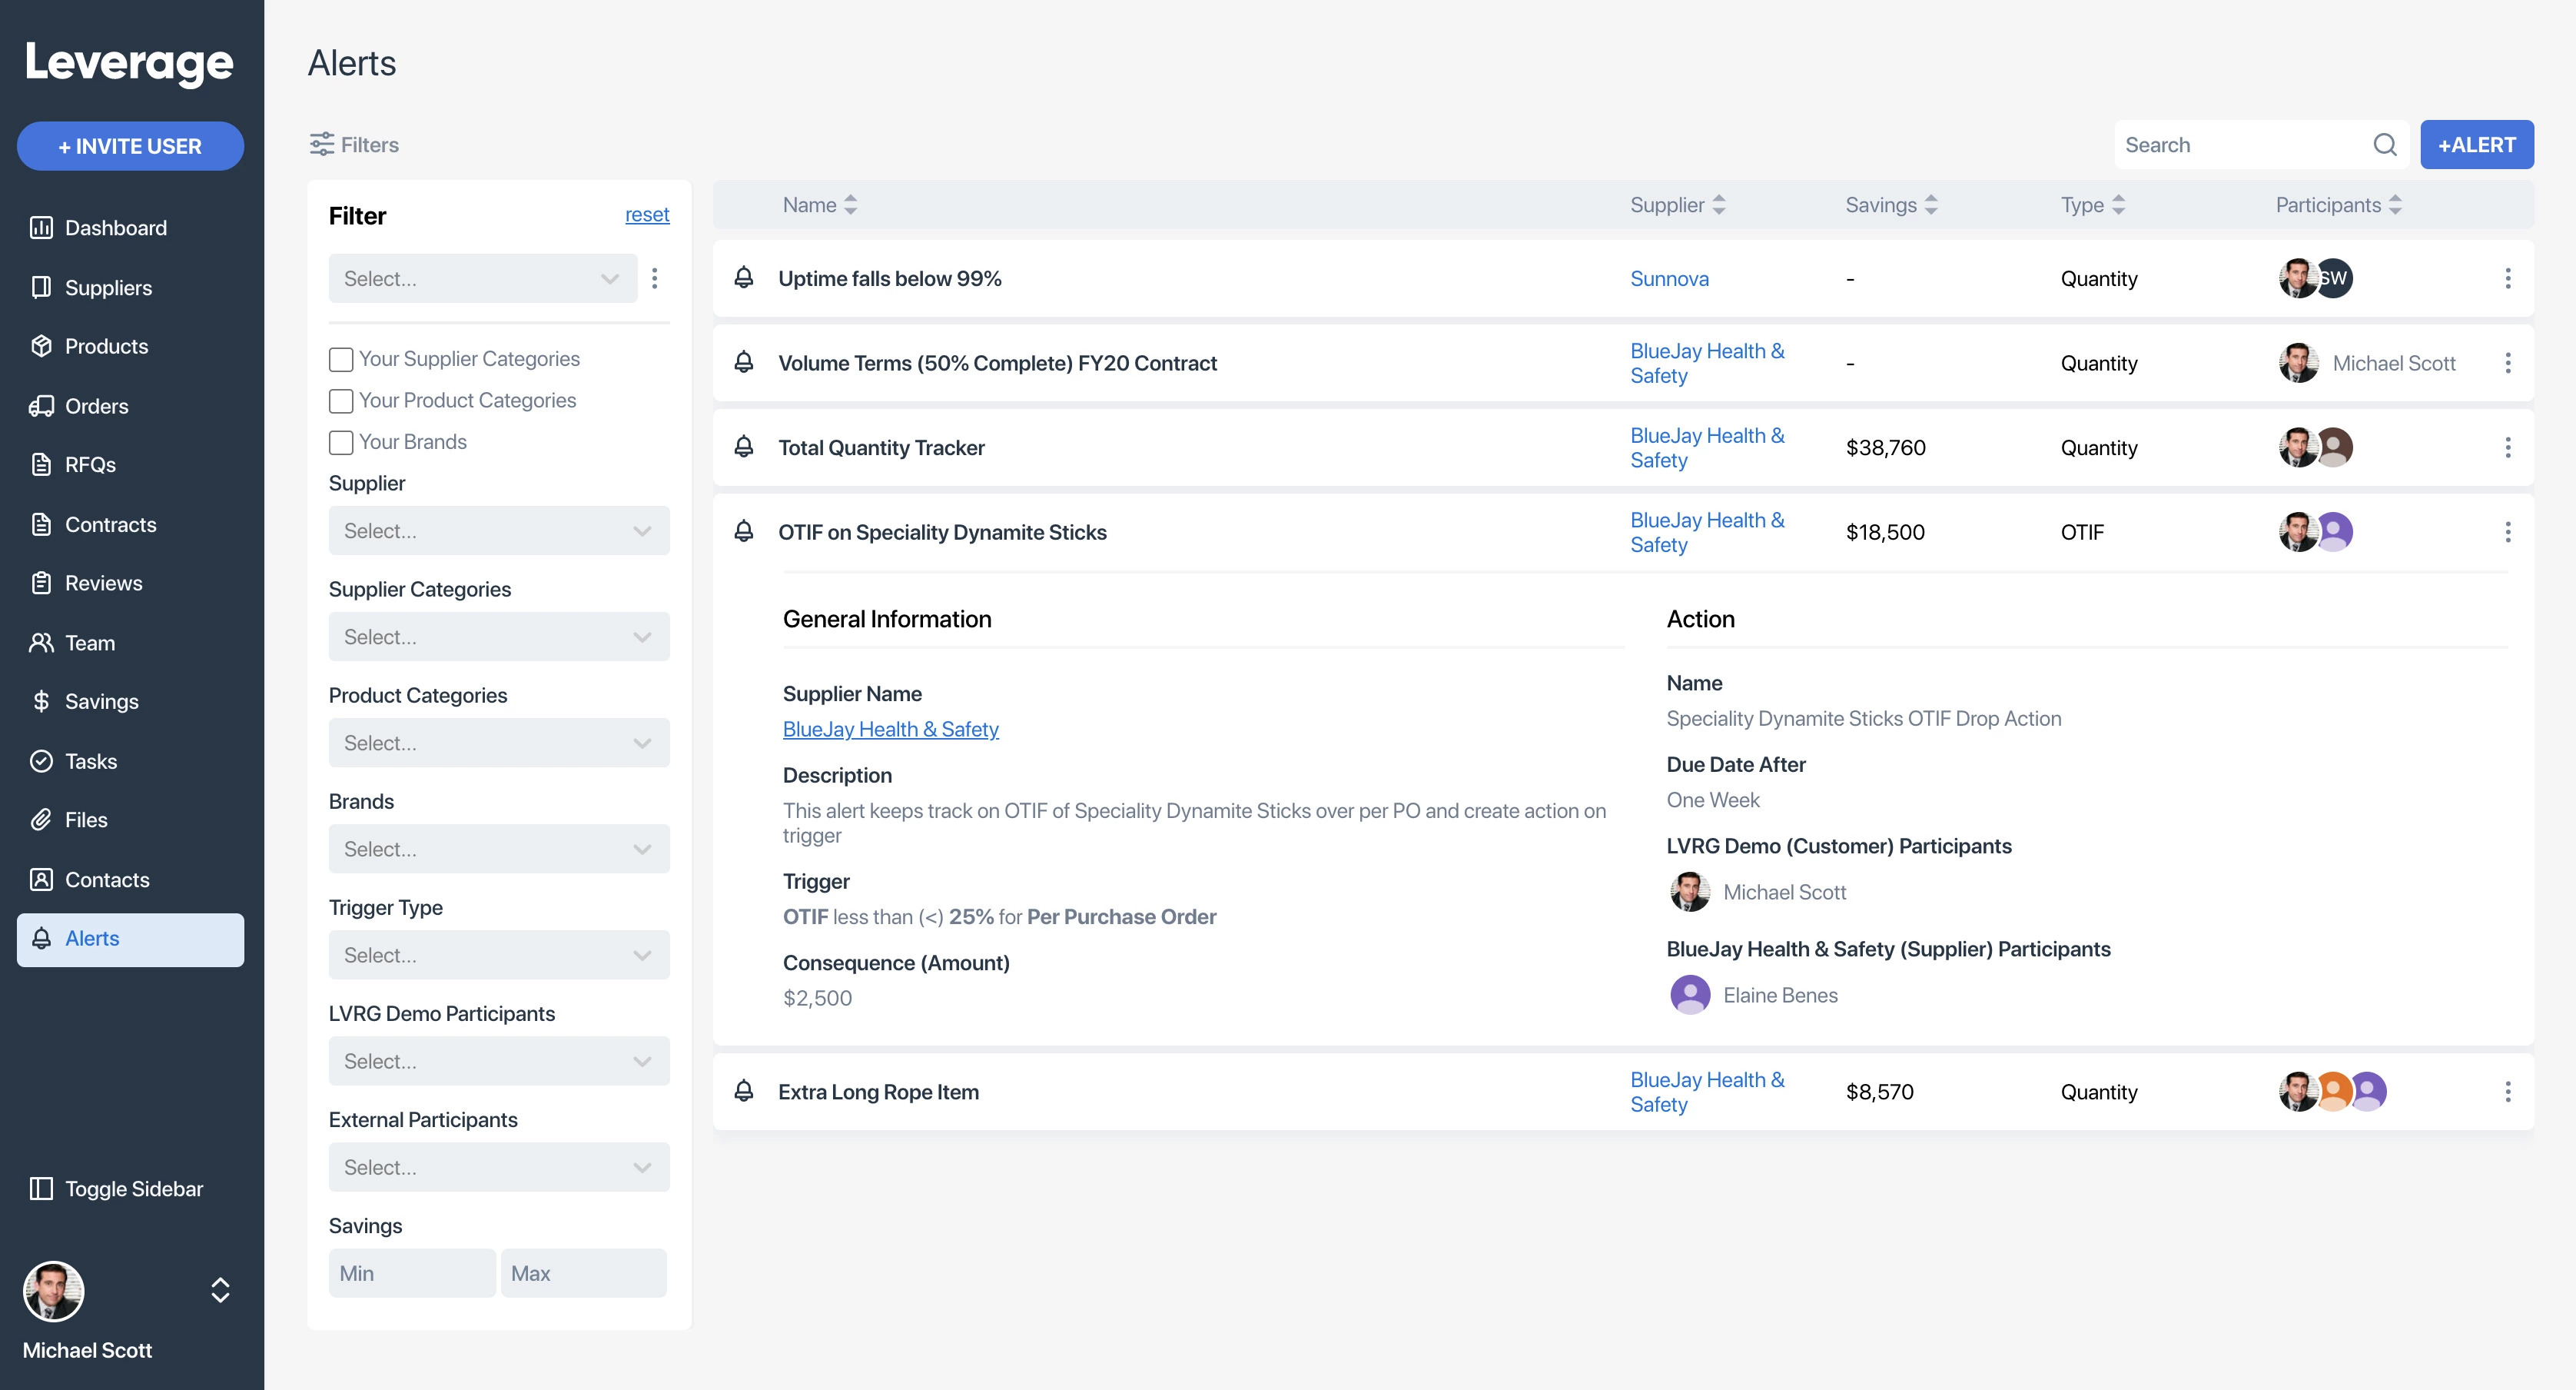The image size is (2576, 1390).
Task: Open the External Participants dropdown
Action: (499, 1167)
